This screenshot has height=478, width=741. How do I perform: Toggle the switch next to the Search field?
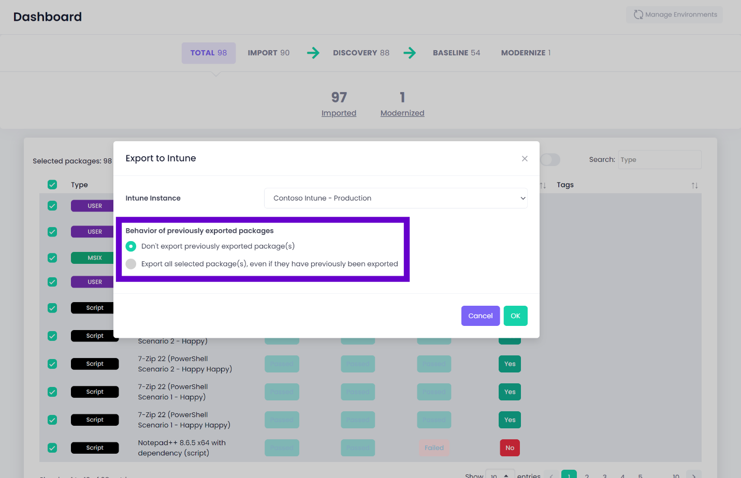(x=550, y=160)
